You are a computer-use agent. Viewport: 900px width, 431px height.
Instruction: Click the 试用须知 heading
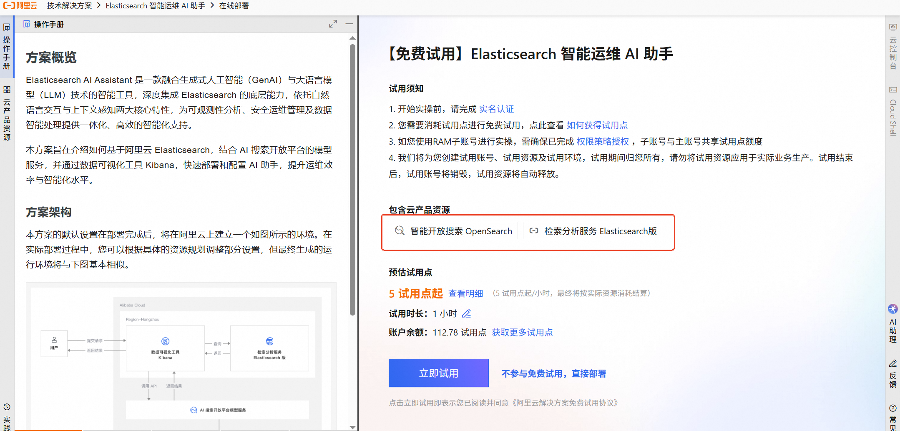coord(406,88)
